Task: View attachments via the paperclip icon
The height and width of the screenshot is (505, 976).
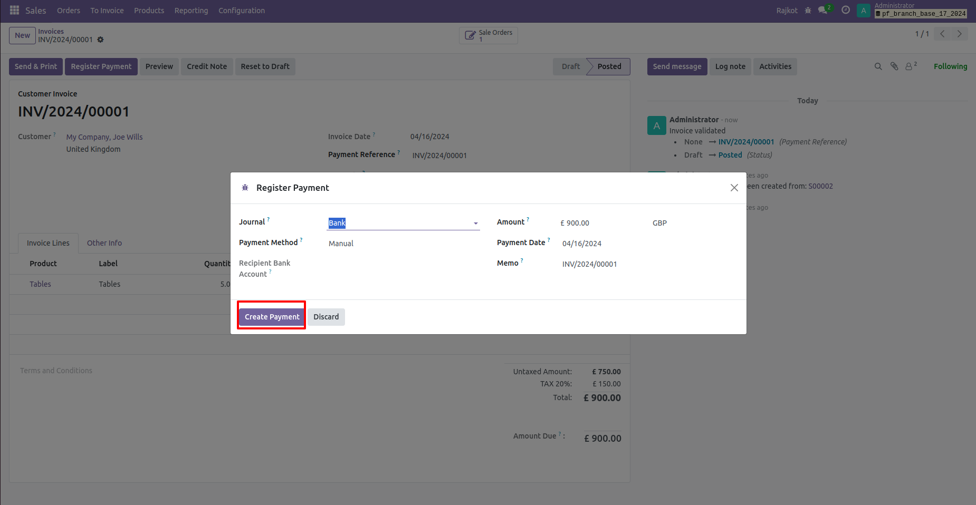Action: pyautogui.click(x=894, y=66)
